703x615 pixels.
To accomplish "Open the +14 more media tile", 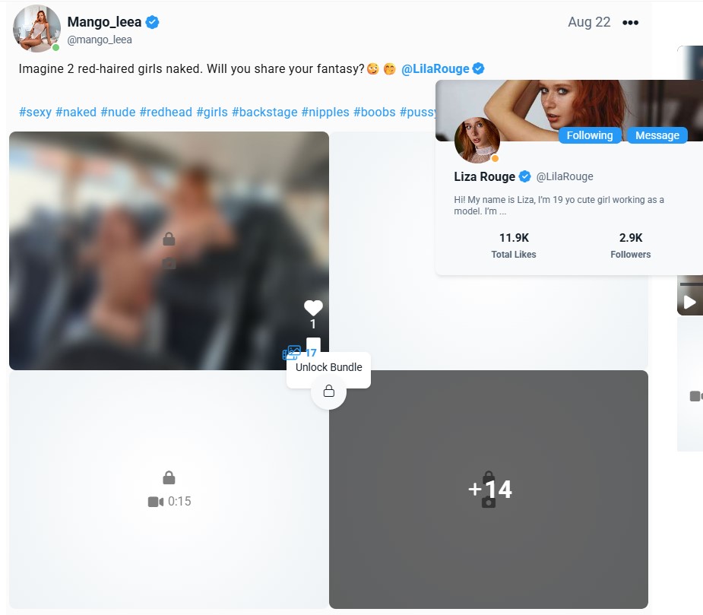I will coord(489,489).
